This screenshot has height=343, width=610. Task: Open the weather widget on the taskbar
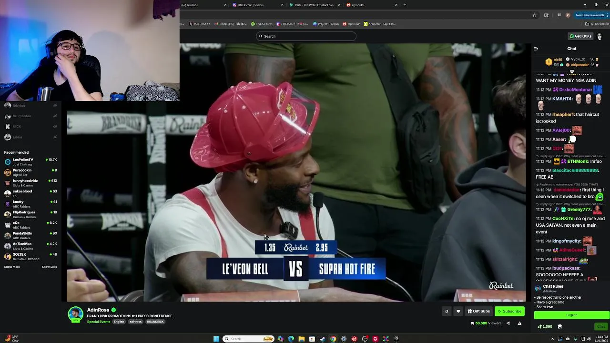(12, 339)
